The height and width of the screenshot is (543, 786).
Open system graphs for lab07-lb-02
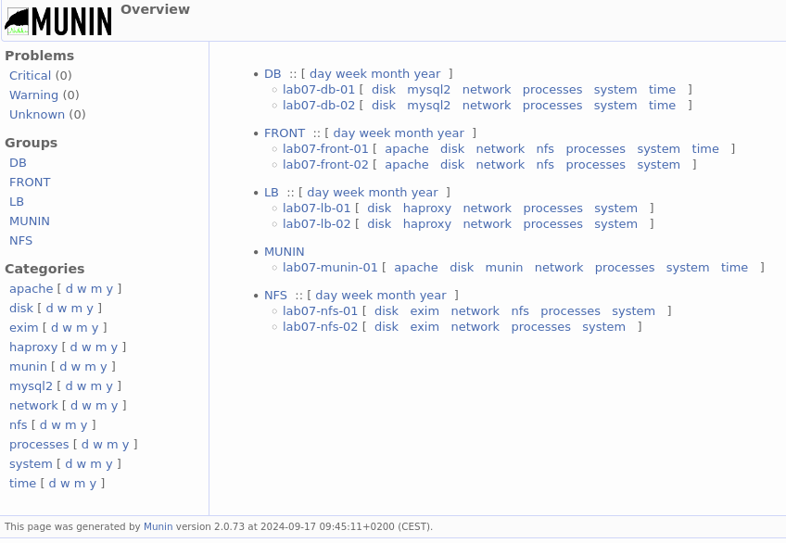(x=616, y=224)
